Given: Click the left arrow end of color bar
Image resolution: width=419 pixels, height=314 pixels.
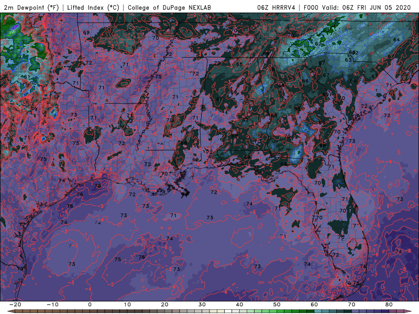Looking at the screenshot, I should [x=10, y=311].
